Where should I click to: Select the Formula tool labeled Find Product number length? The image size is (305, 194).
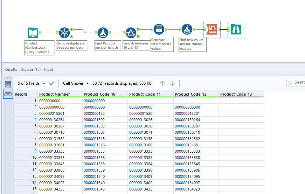pos(103,33)
